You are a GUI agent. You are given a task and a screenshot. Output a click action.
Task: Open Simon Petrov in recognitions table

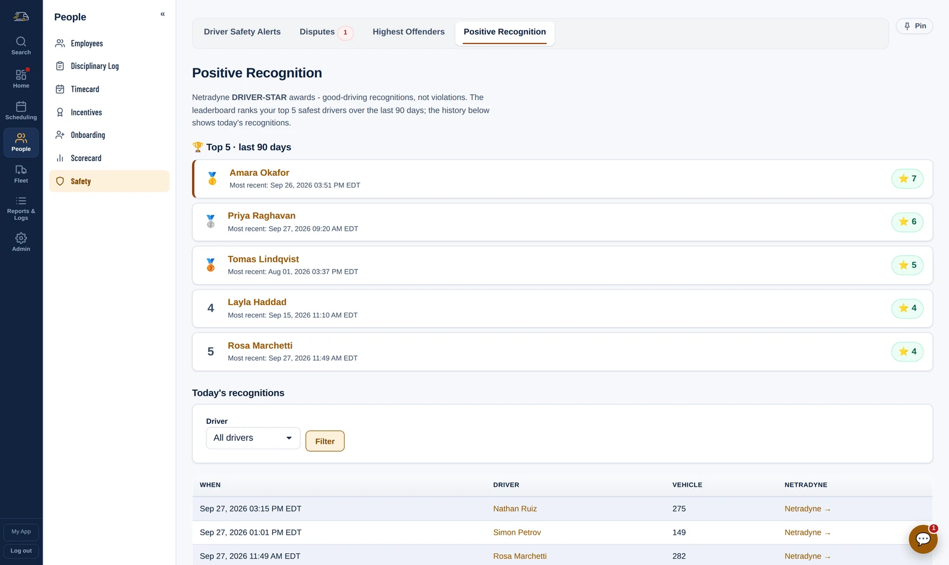517,532
